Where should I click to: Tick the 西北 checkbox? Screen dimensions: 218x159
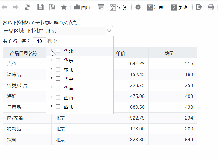pos(58,106)
